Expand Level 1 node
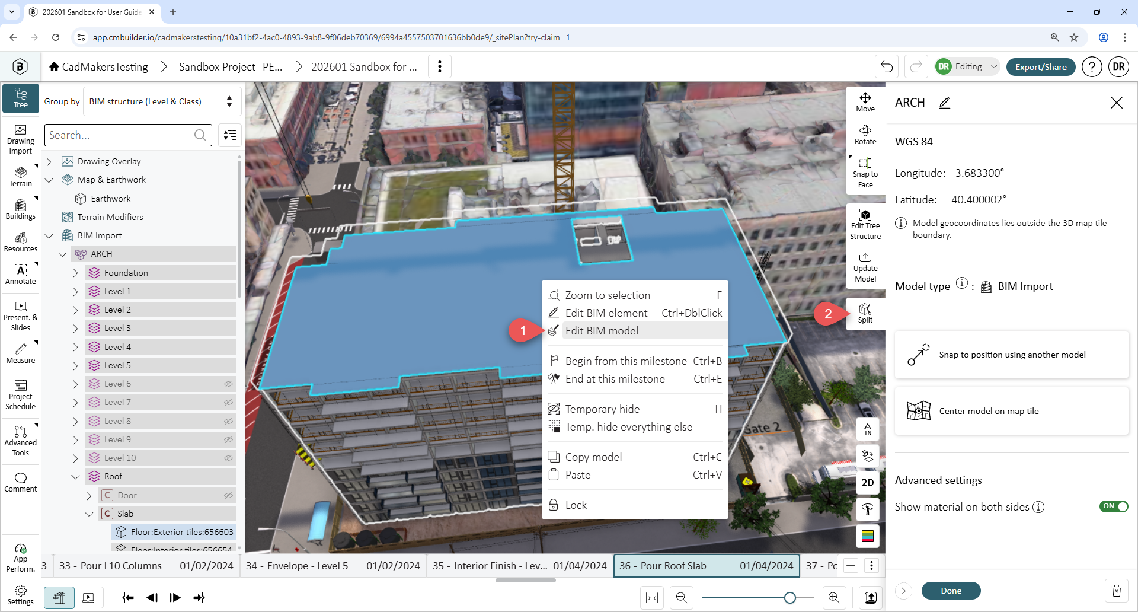1138x612 pixels. click(75, 291)
